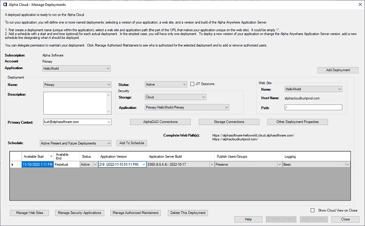365x226 pixels.
Task: Click the Alpha Software subscription value
Action: click(53, 55)
